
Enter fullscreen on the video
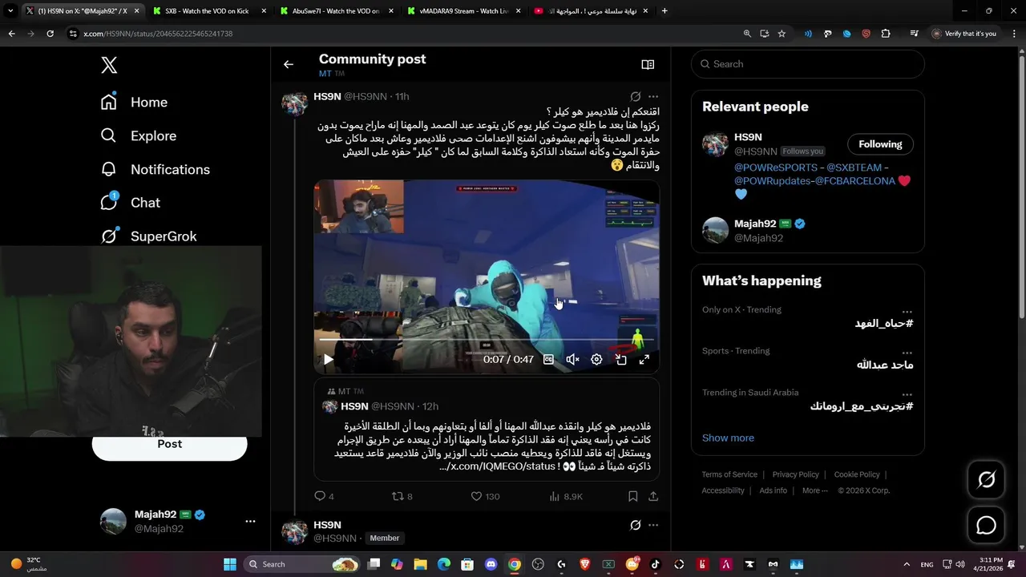pyautogui.click(x=644, y=360)
